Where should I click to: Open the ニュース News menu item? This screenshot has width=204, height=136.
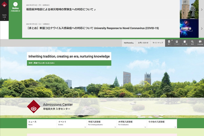(42, 123)
